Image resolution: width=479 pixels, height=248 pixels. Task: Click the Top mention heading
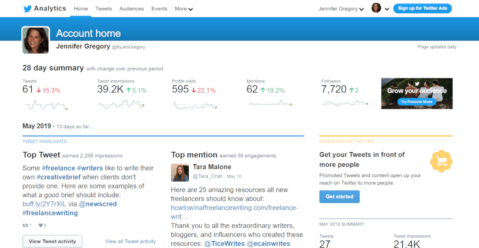[194, 155]
